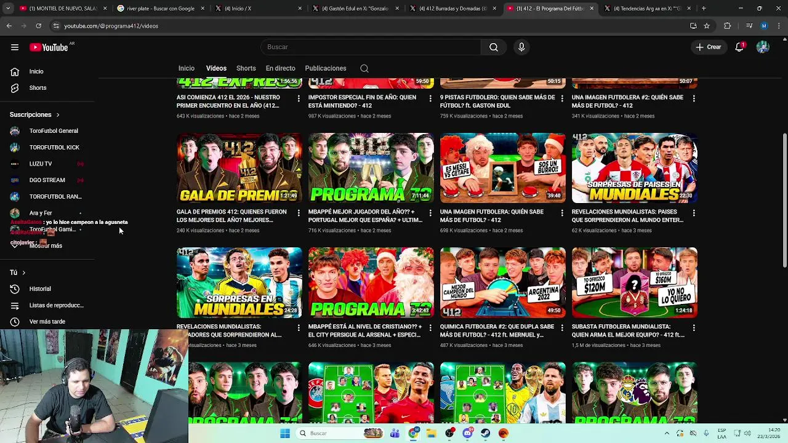Open SUBASTA FUTBOLERA thumbnail with $120M

tap(634, 282)
